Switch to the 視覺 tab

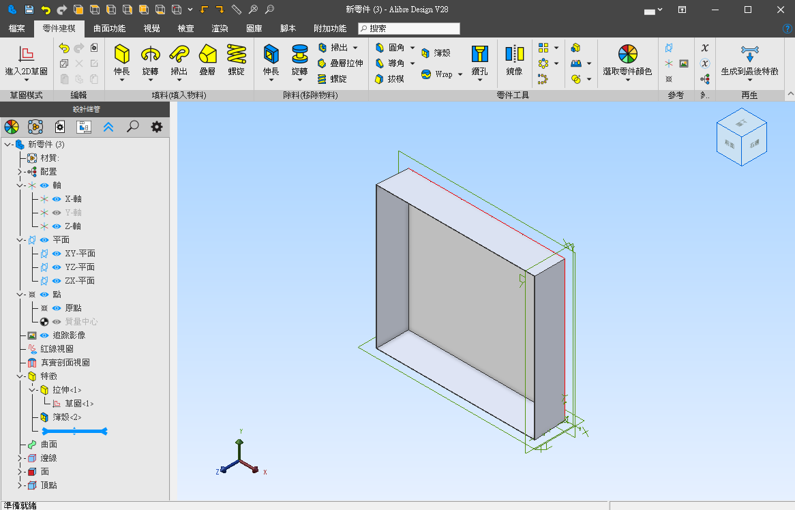click(x=151, y=29)
